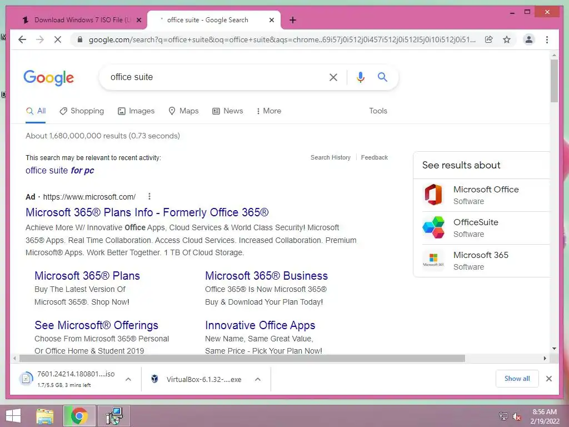The width and height of the screenshot is (569, 427).
Task: Bookmark this page with the star
Action: click(507, 39)
